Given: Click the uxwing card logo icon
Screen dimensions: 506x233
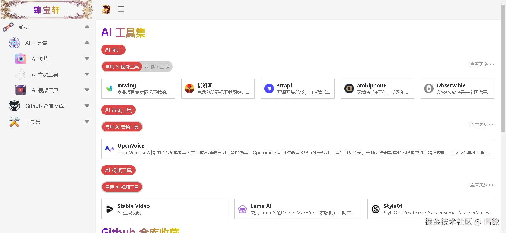Looking at the screenshot, I should (109, 89).
